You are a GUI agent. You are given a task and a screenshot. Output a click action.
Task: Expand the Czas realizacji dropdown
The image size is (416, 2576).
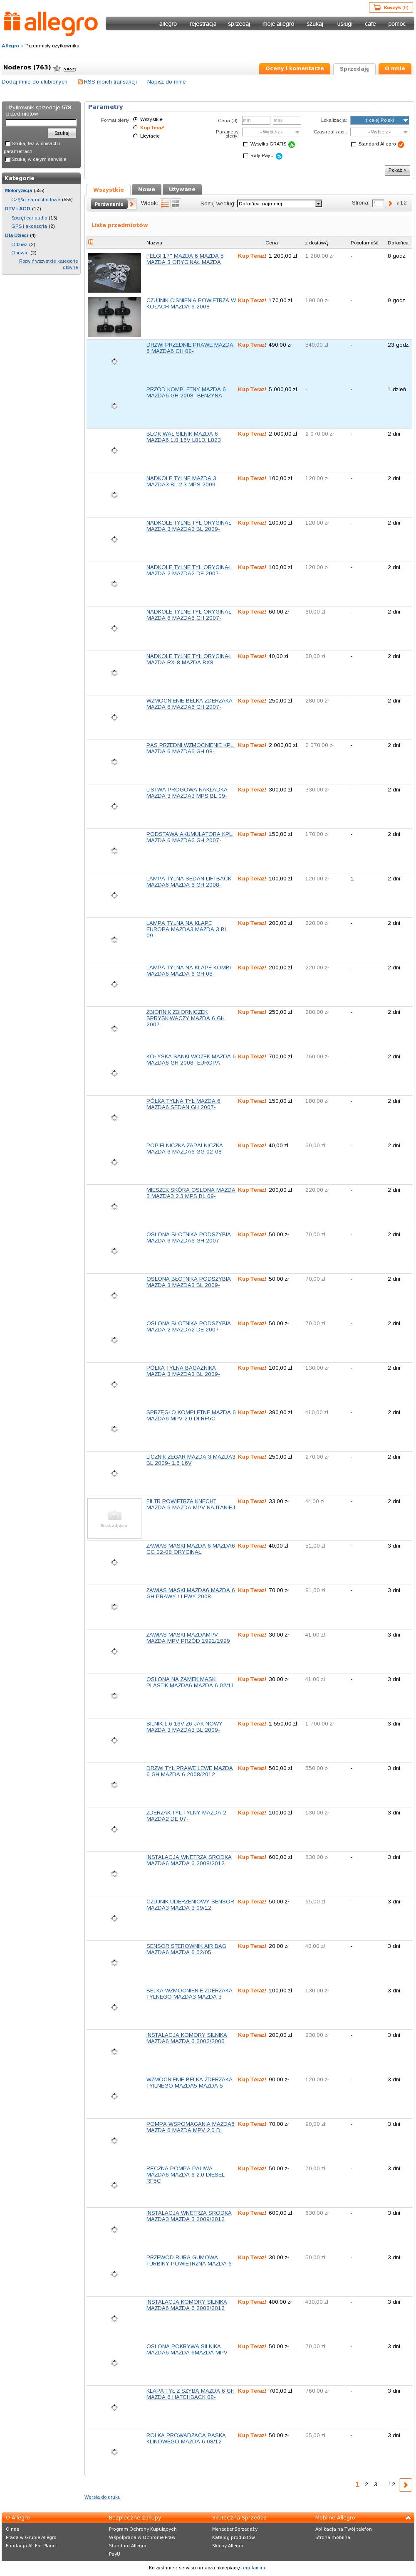379,132
